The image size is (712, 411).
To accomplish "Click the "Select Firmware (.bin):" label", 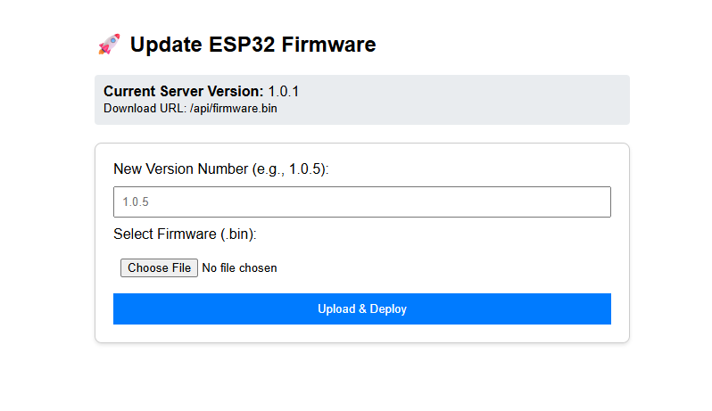I will [185, 234].
